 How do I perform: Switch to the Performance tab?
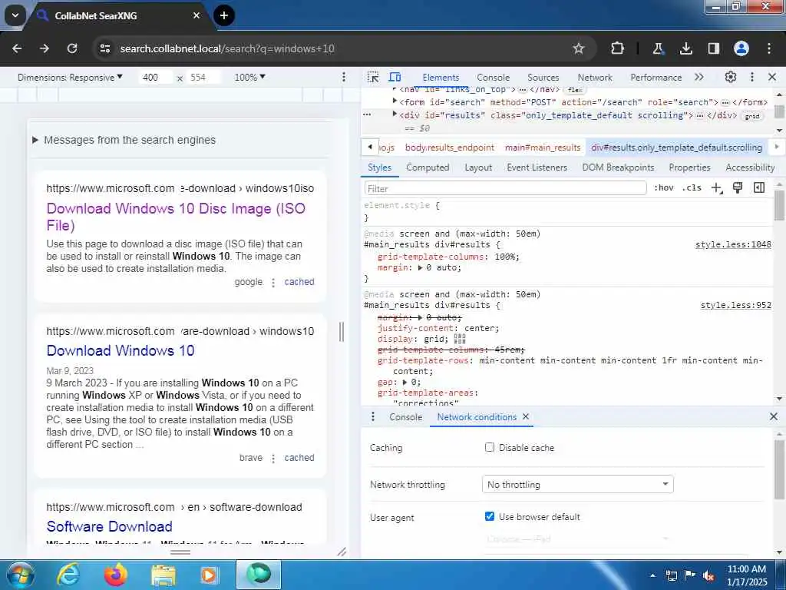tap(656, 78)
